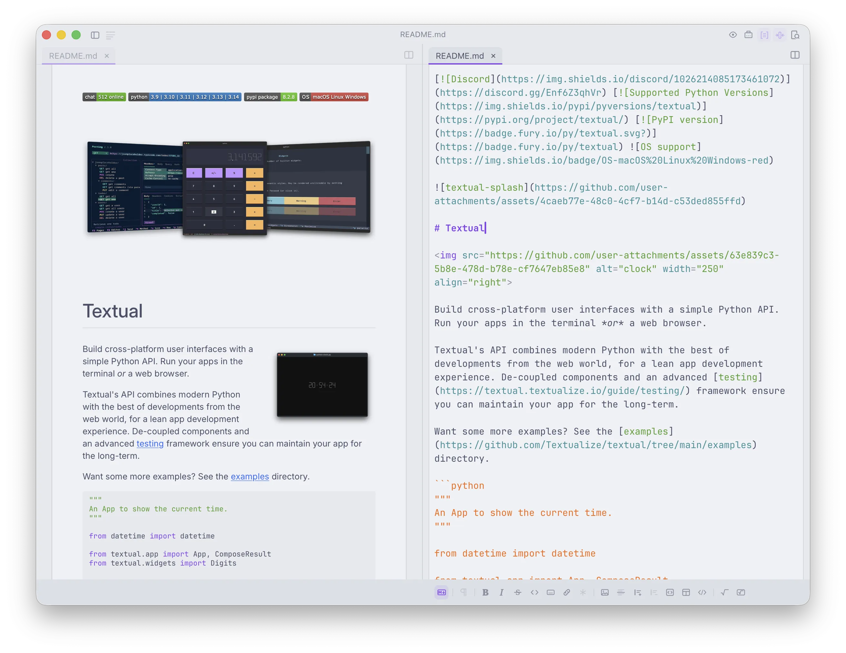
Task: Toggle the sidebar panel
Action: (95, 35)
